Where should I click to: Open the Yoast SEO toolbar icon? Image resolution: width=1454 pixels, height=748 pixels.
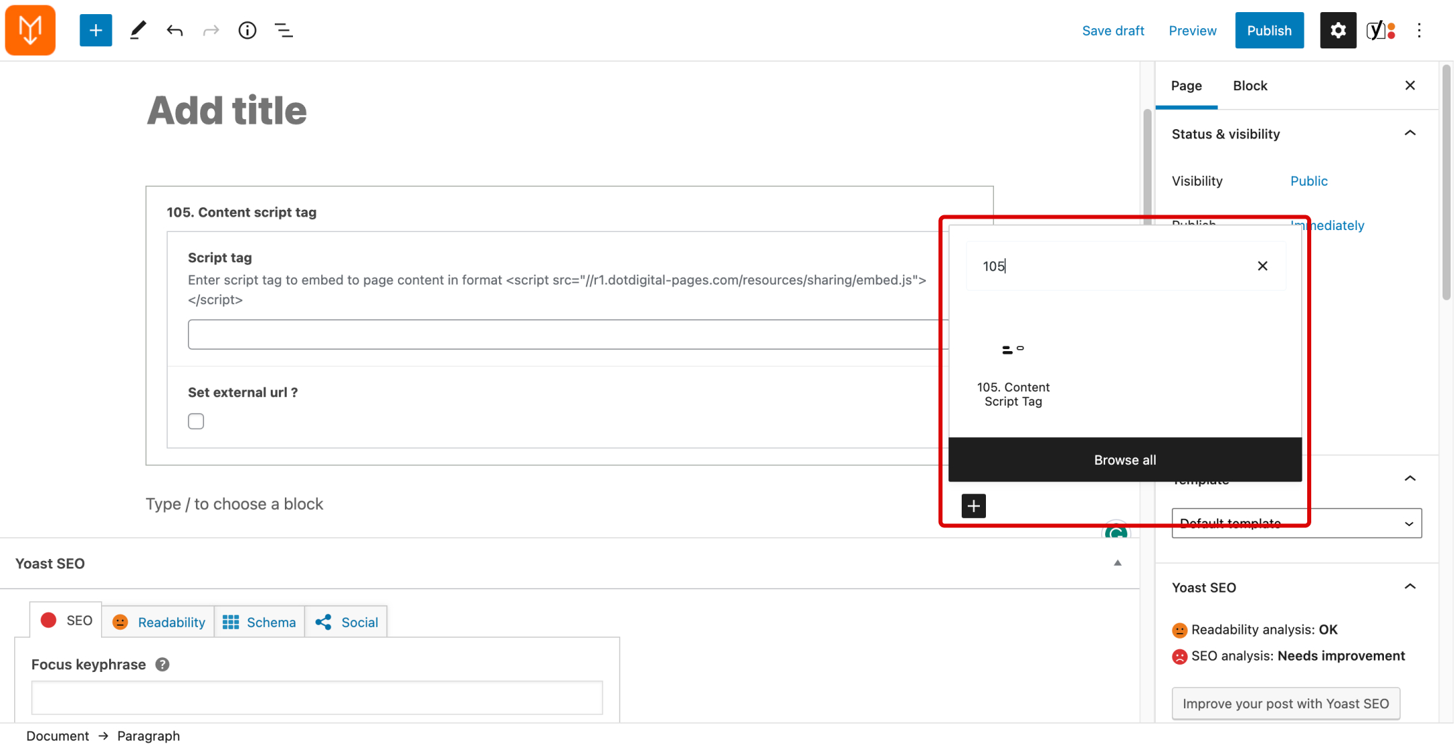(1381, 30)
